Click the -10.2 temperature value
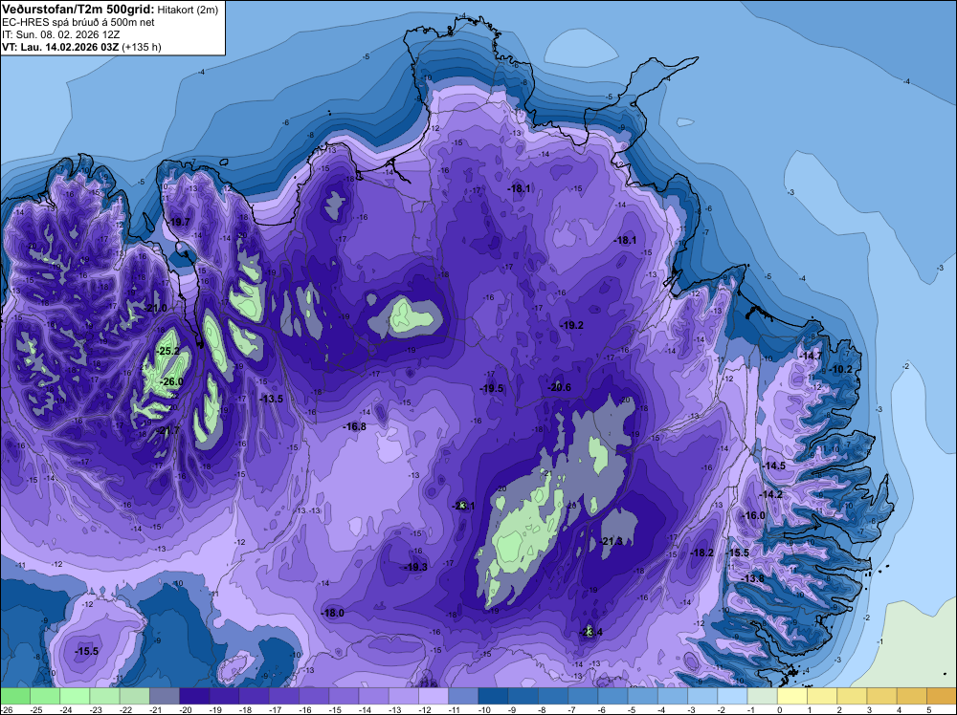 [841, 369]
